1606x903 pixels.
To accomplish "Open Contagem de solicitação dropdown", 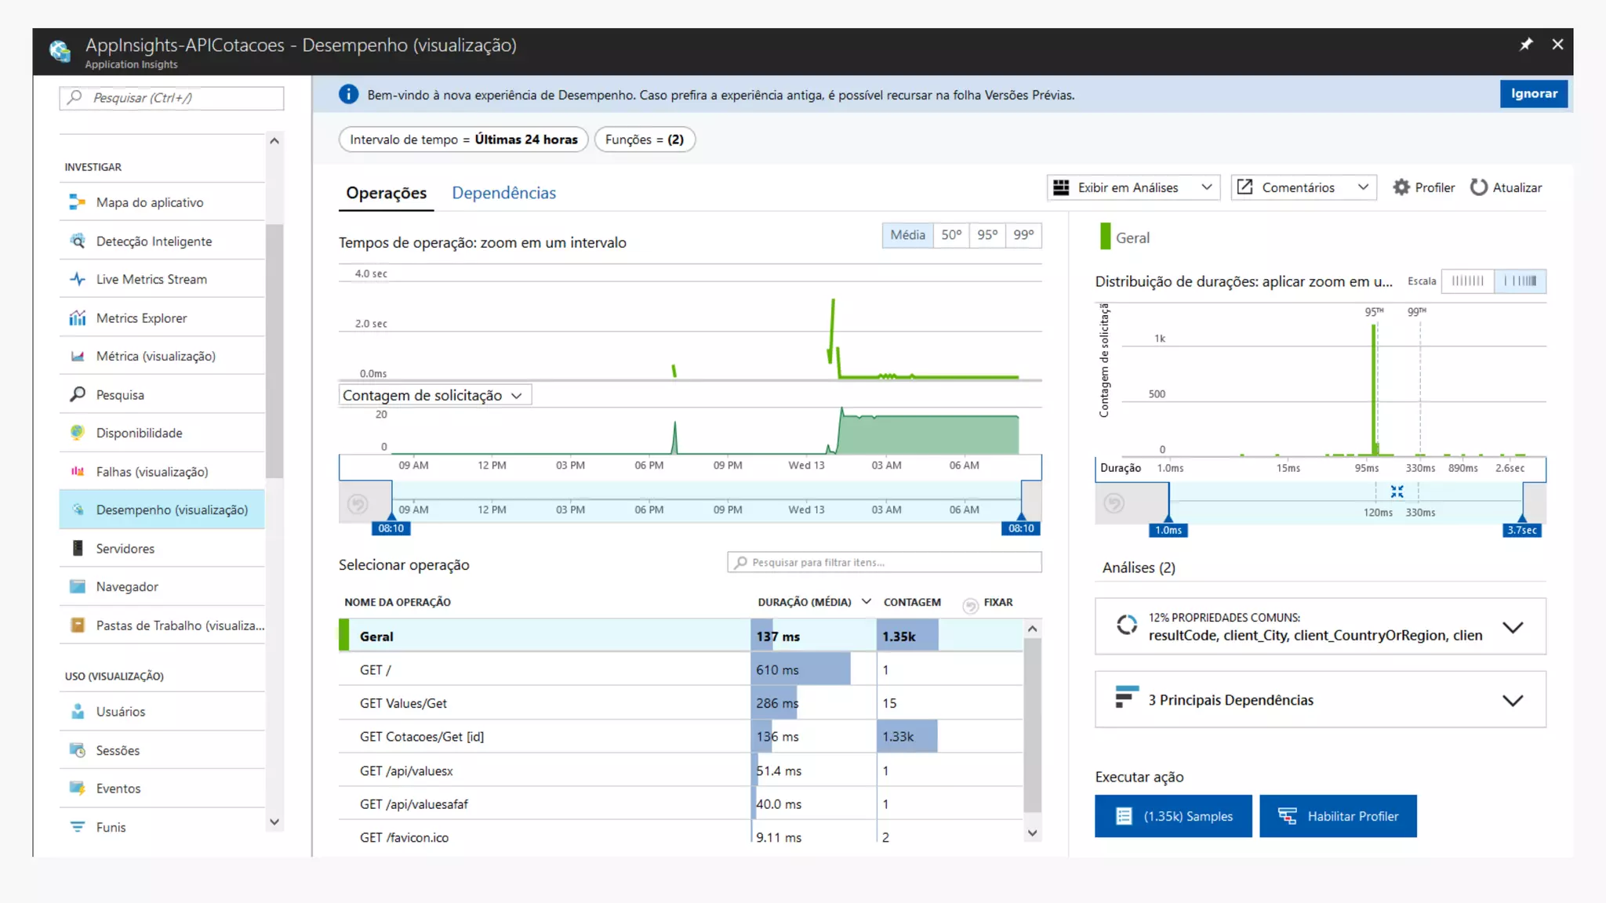I will pyautogui.click(x=434, y=395).
